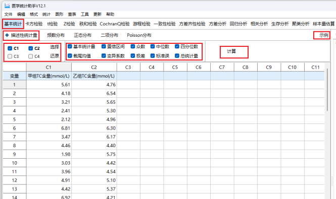This screenshot has height=199, width=336.
Task: Switch to the 样本量估算 tab
Action: 323,24
